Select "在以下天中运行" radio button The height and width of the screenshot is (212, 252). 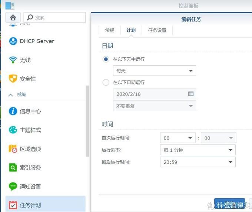tap(106, 59)
